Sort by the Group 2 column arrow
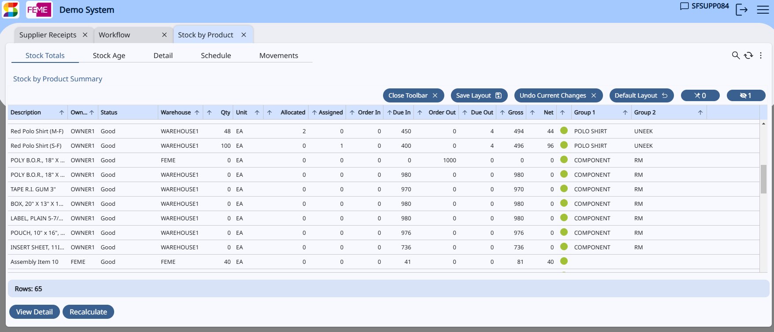This screenshot has height=332, width=774. point(700,113)
